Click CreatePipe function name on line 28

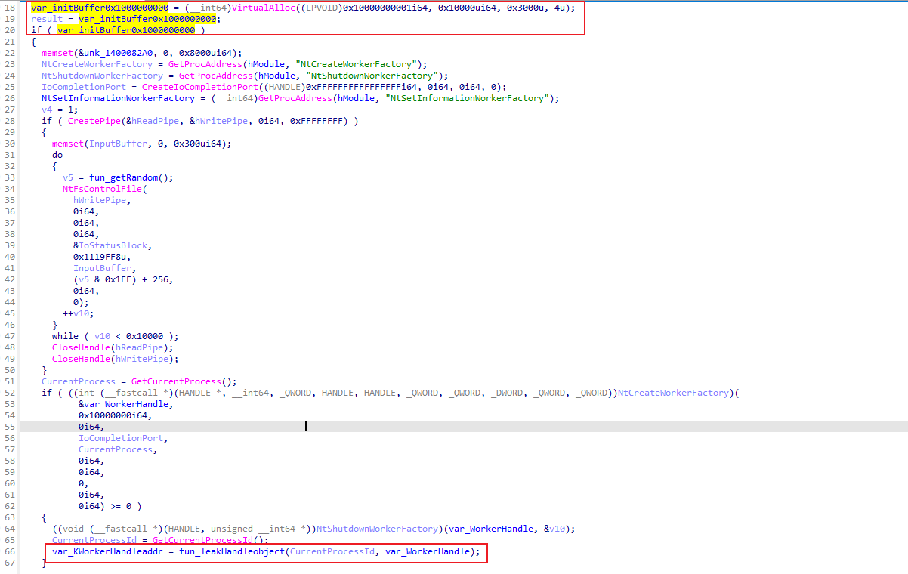click(x=94, y=121)
